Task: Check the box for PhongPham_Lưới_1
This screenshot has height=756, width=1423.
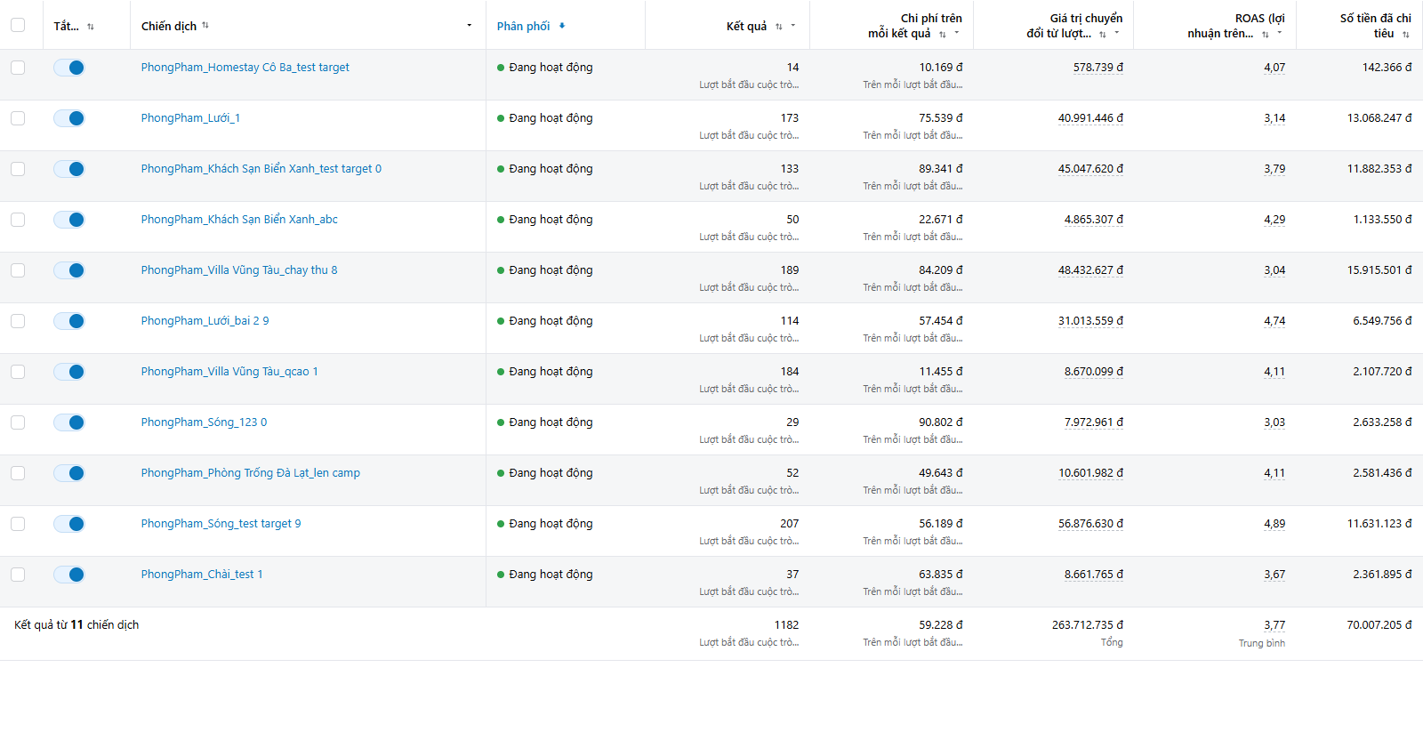Action: [18, 118]
